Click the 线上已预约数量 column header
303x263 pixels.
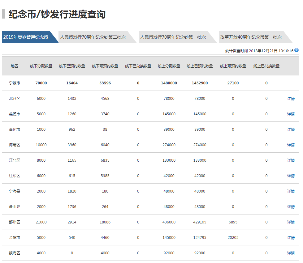(x=200, y=66)
